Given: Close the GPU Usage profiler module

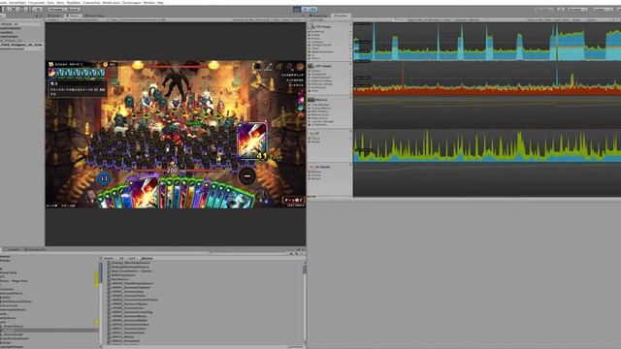Looking at the screenshot, I should coord(350,64).
